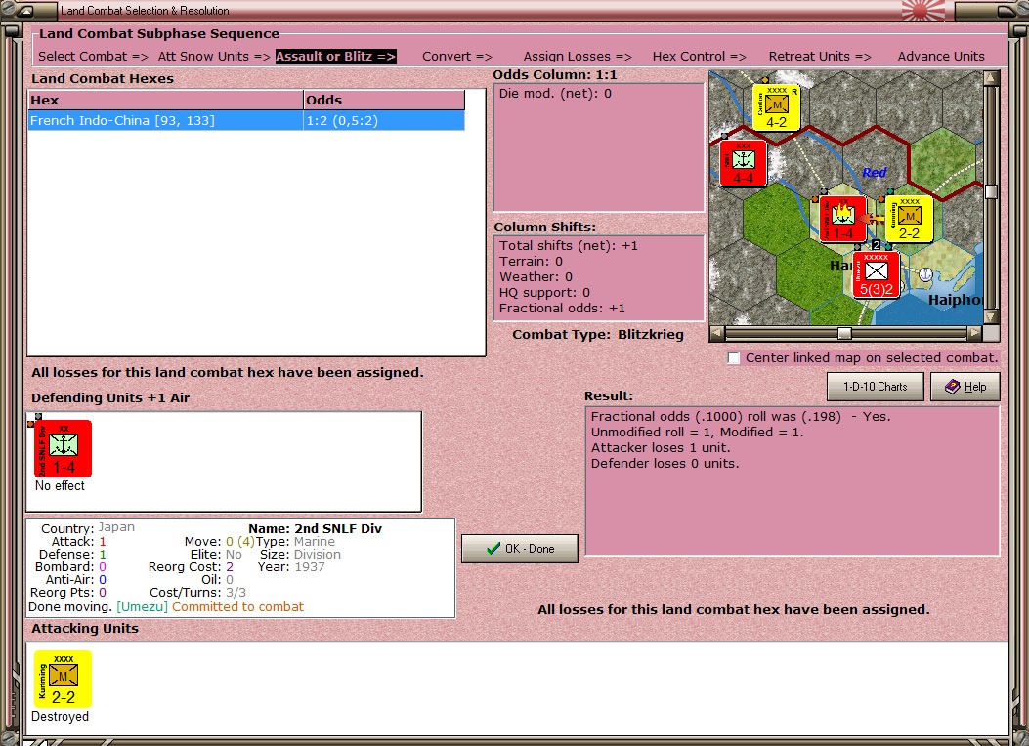
Task: Click the Odds column header
Action: pos(384,100)
